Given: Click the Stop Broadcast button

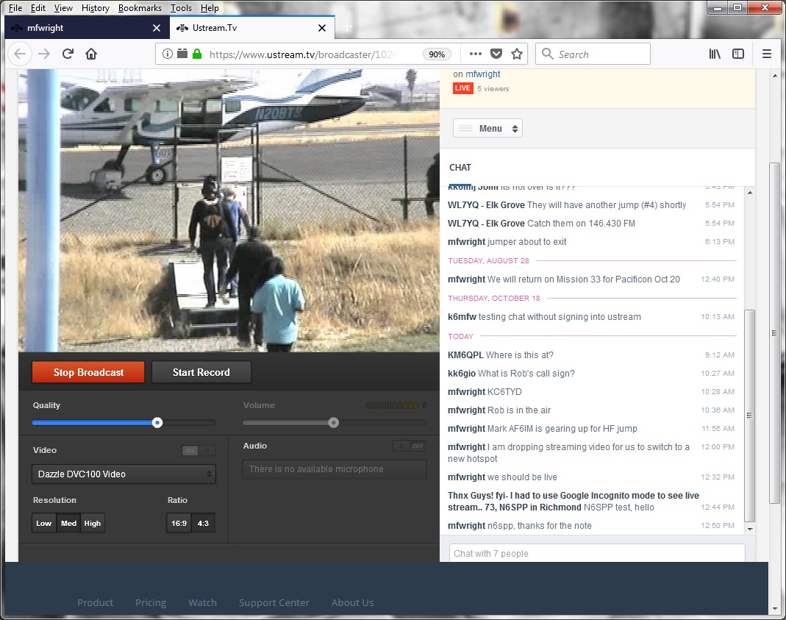Looking at the screenshot, I should pos(88,372).
